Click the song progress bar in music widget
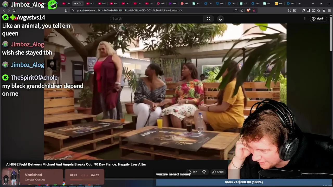The height and width of the screenshot is (187, 333). point(85,179)
